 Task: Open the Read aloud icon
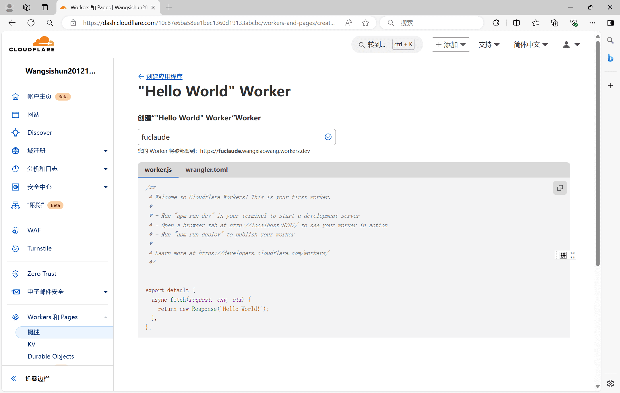348,23
